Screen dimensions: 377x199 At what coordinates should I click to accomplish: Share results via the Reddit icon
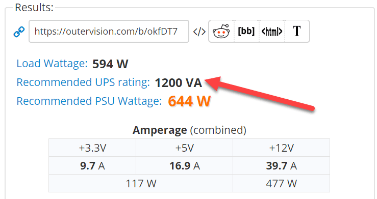click(x=221, y=32)
